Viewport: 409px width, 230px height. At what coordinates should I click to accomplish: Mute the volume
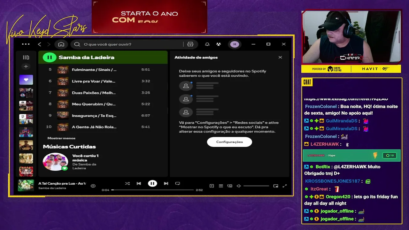tap(238, 186)
